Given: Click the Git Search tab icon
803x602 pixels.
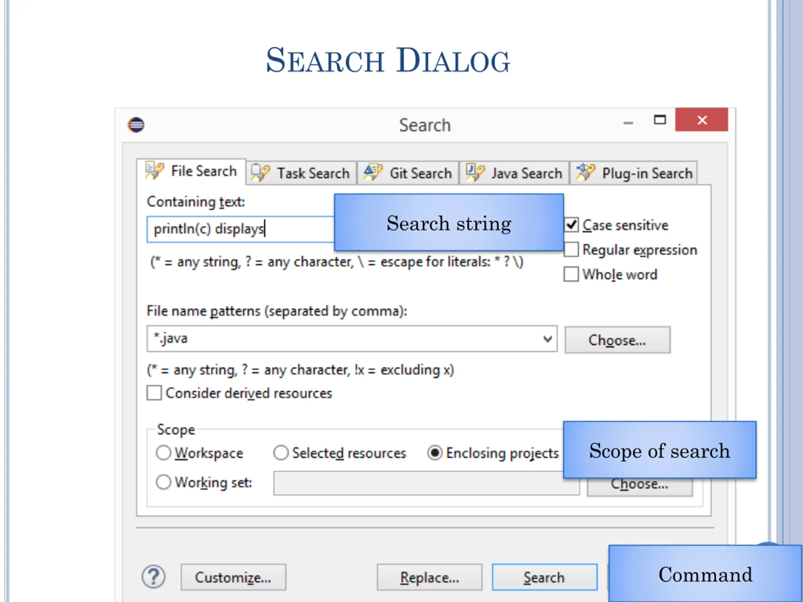Looking at the screenshot, I should (373, 172).
